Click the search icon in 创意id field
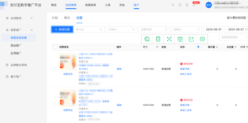248x123 pixels. [198, 29]
